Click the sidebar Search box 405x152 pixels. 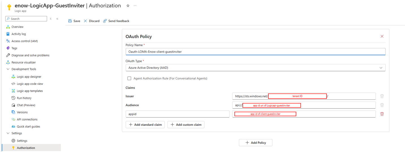click(x=26, y=19)
